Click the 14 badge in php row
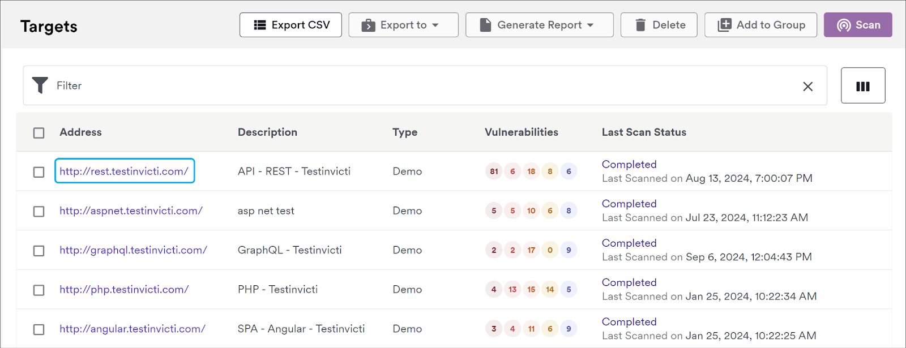The width and height of the screenshot is (906, 348). [x=550, y=289]
